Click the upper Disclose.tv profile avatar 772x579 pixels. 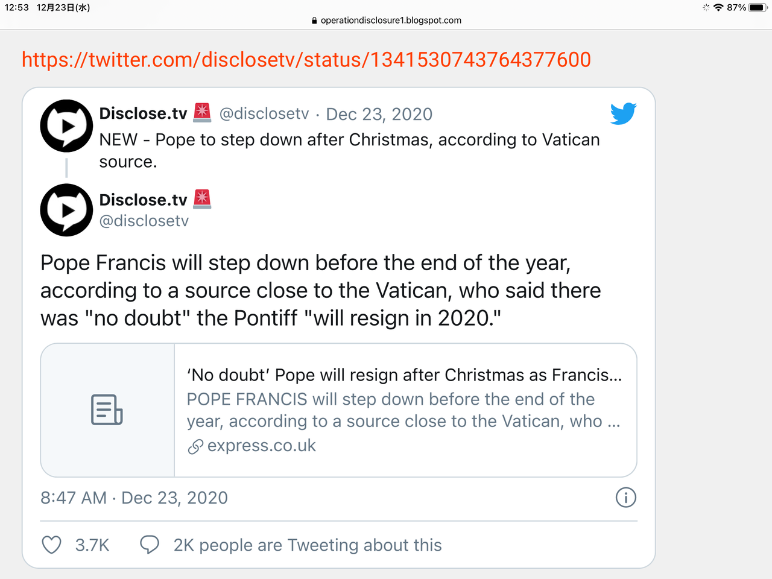[66, 125]
